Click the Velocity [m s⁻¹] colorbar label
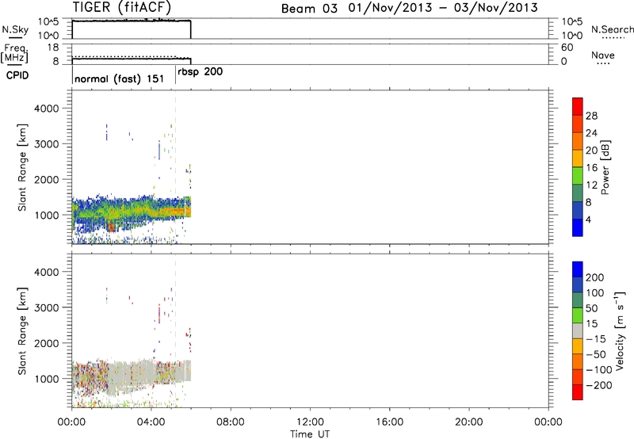634x439 pixels. pos(620,330)
